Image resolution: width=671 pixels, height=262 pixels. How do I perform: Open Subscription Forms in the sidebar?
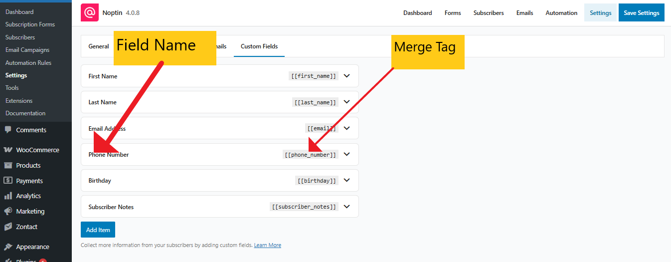[30, 24]
